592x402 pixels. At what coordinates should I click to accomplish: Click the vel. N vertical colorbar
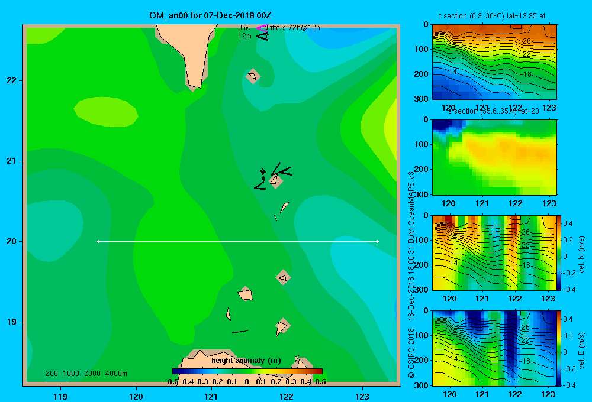[x=559, y=252]
